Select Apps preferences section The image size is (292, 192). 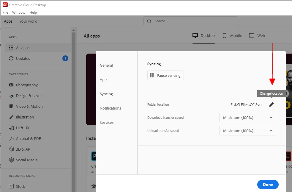click(104, 80)
